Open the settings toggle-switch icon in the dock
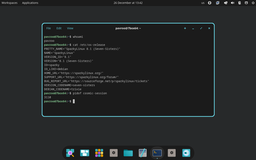The image size is (256, 160). (186, 153)
